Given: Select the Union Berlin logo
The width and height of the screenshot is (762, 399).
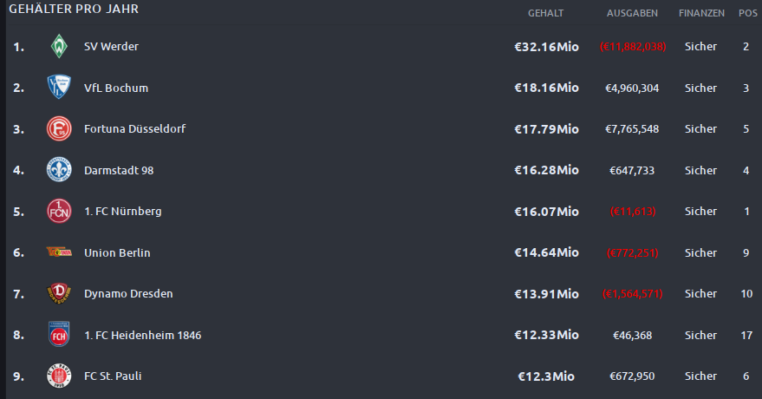Looking at the screenshot, I should tap(59, 252).
